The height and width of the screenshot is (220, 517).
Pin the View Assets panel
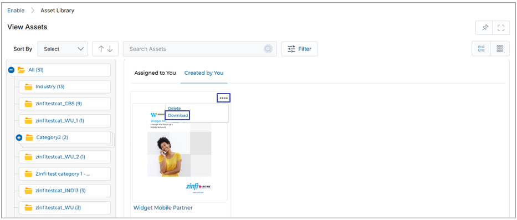(484, 28)
